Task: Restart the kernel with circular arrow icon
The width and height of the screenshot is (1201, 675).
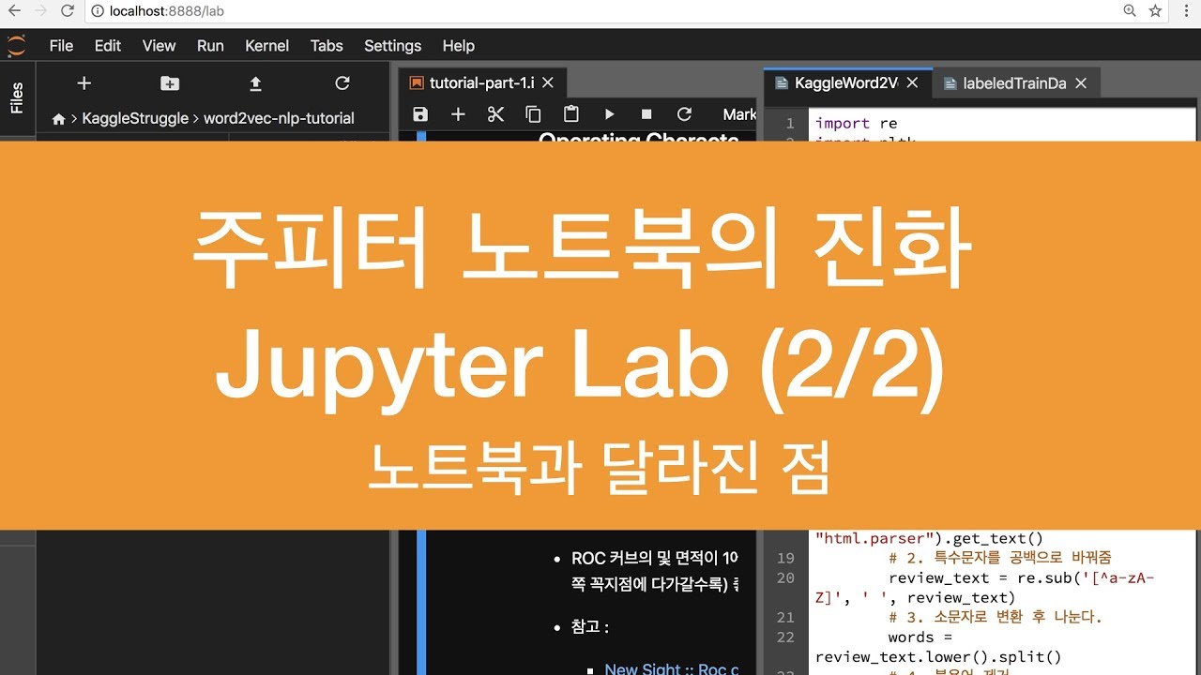Action: 684,114
